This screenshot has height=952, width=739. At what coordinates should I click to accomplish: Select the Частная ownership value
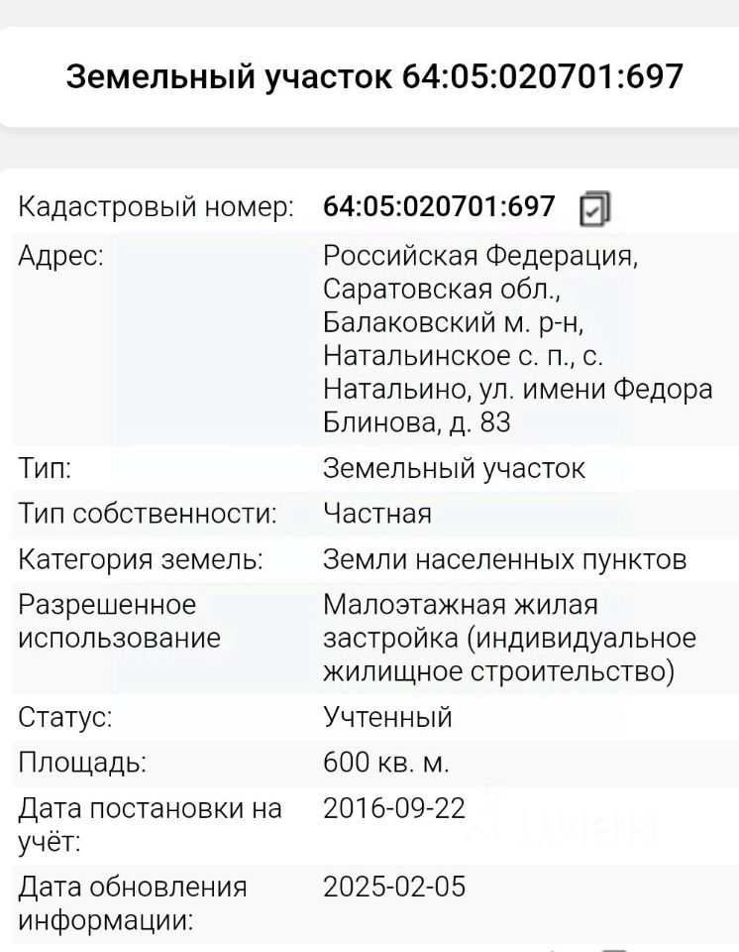pos(376,514)
